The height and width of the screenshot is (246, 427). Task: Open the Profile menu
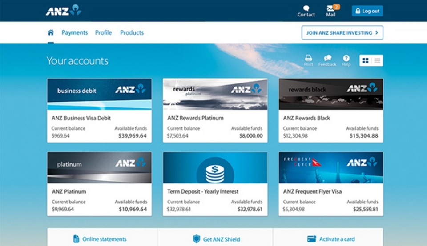pos(103,32)
